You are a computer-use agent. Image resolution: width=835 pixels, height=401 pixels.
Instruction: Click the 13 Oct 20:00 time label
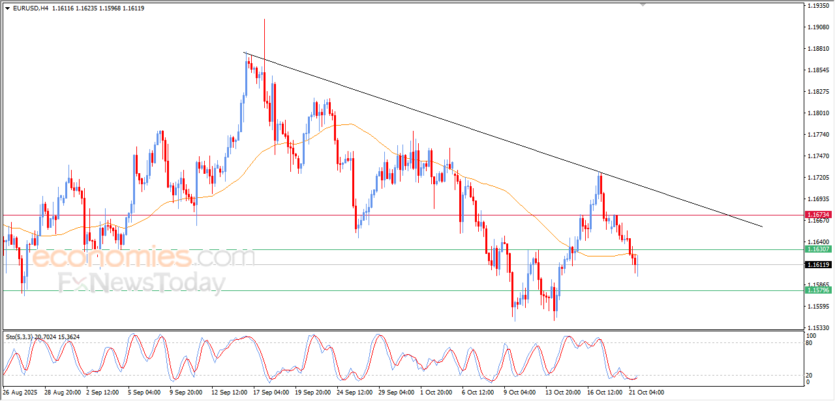(563, 393)
